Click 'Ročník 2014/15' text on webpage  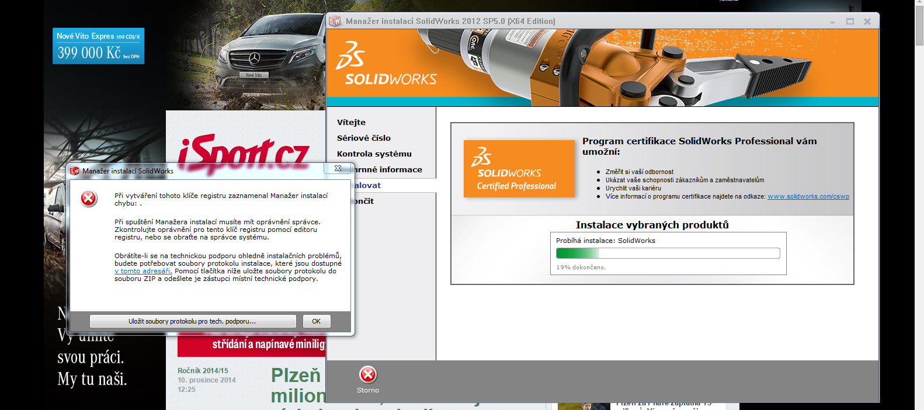click(203, 371)
